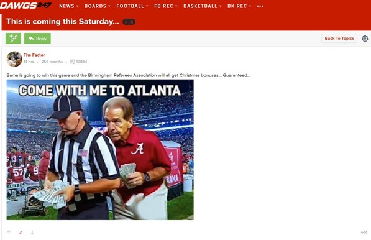
Task: Open the BK Rec menu
Action: [x=239, y=6]
